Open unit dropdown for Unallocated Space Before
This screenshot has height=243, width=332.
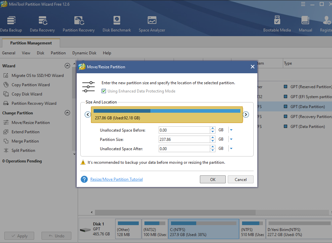[231, 130]
